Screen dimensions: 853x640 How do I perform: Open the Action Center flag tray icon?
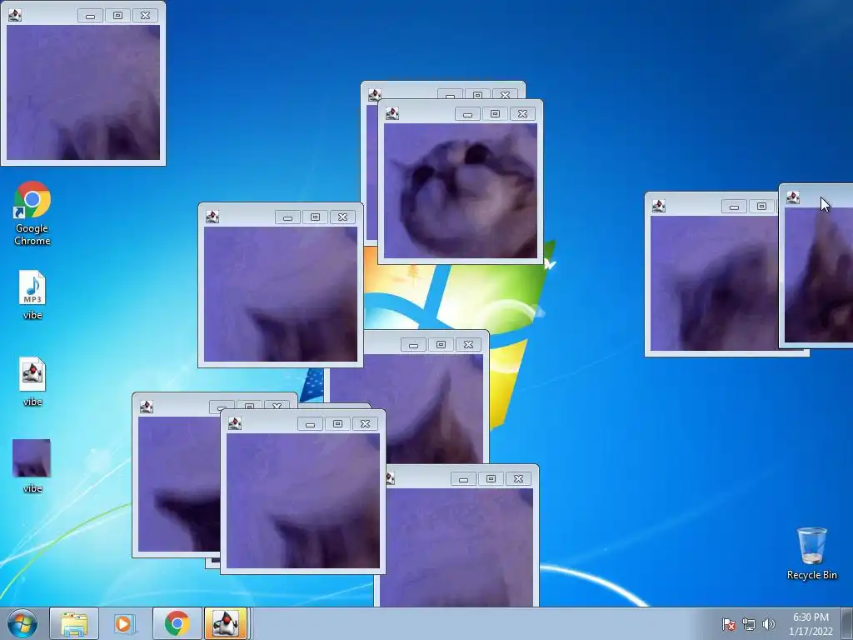click(728, 624)
